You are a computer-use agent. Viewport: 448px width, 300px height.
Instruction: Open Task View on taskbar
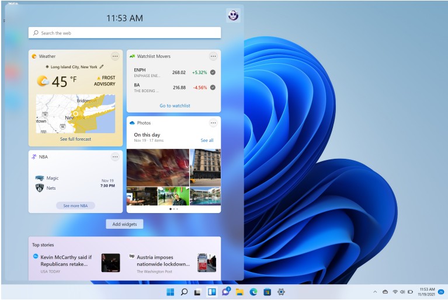[x=197, y=292]
